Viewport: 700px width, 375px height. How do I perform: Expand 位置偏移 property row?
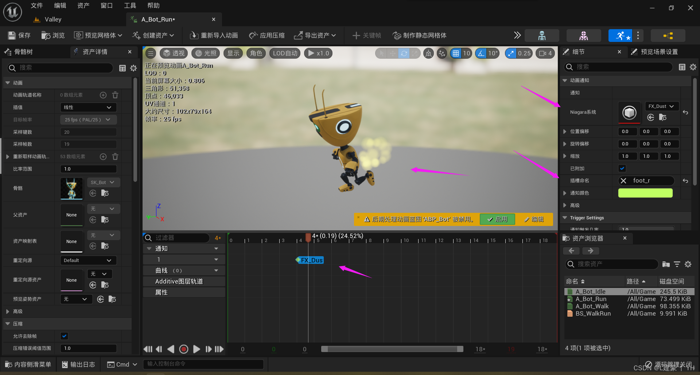click(x=565, y=132)
